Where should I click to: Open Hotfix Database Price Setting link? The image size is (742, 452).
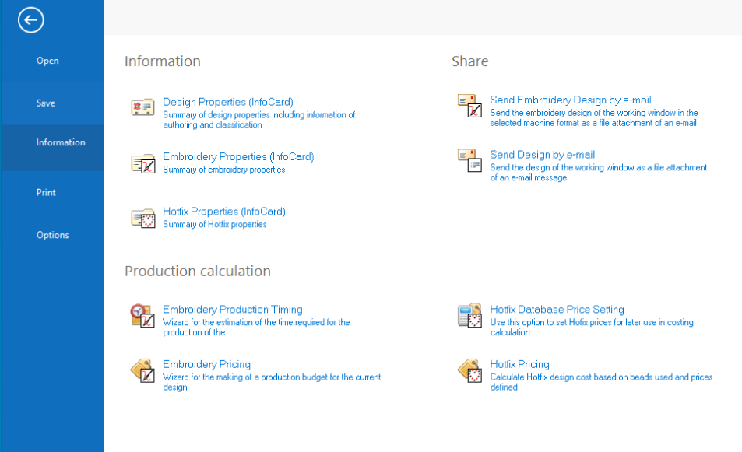pos(557,310)
